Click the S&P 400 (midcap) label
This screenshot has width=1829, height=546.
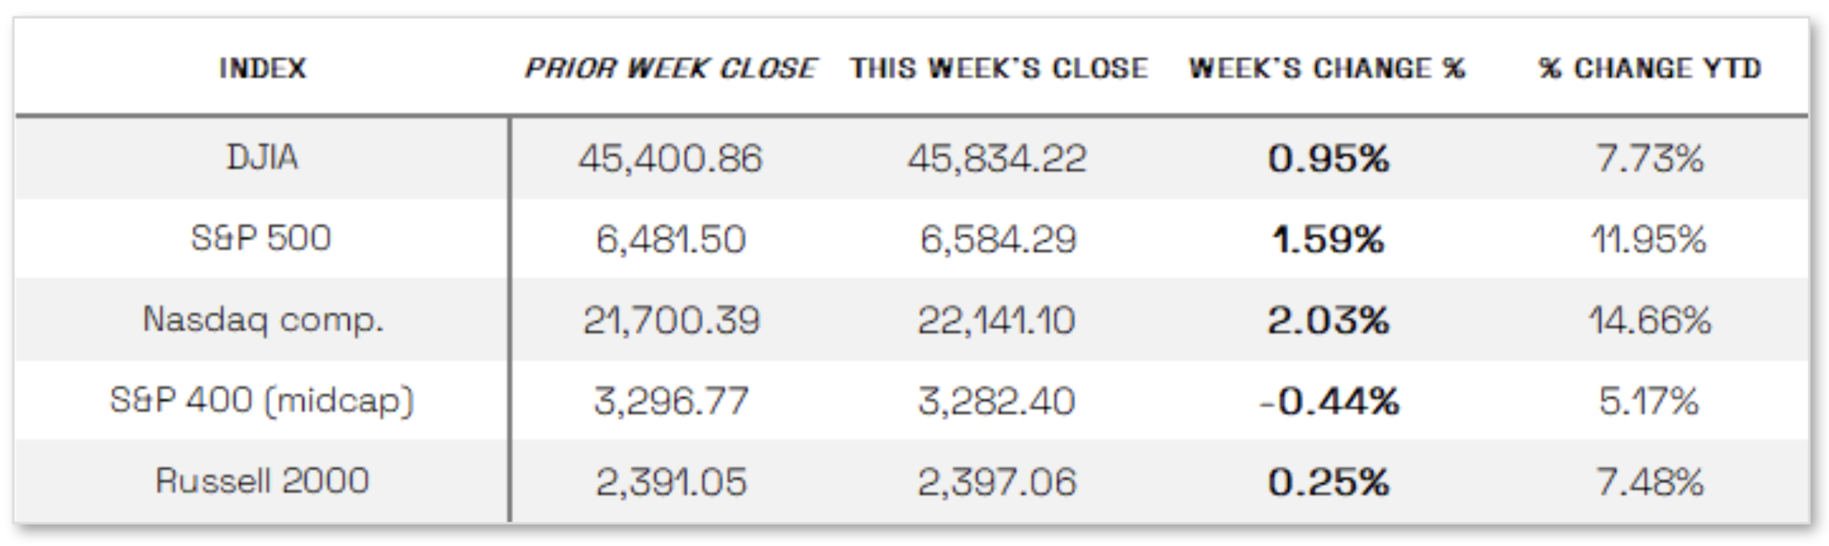point(262,400)
